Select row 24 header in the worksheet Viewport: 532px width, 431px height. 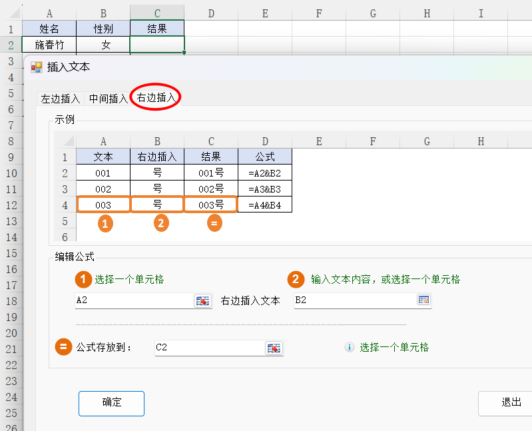[11, 396]
